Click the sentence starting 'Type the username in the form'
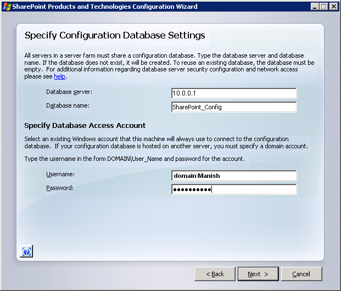 pos(135,159)
